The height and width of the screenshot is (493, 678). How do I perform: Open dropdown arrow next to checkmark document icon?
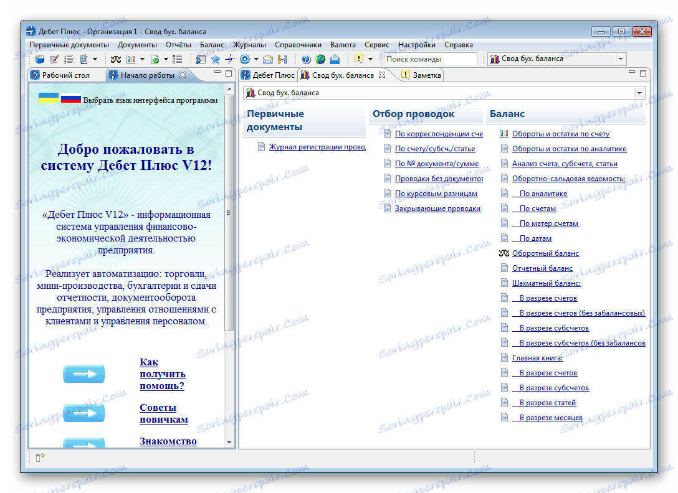click(166, 59)
